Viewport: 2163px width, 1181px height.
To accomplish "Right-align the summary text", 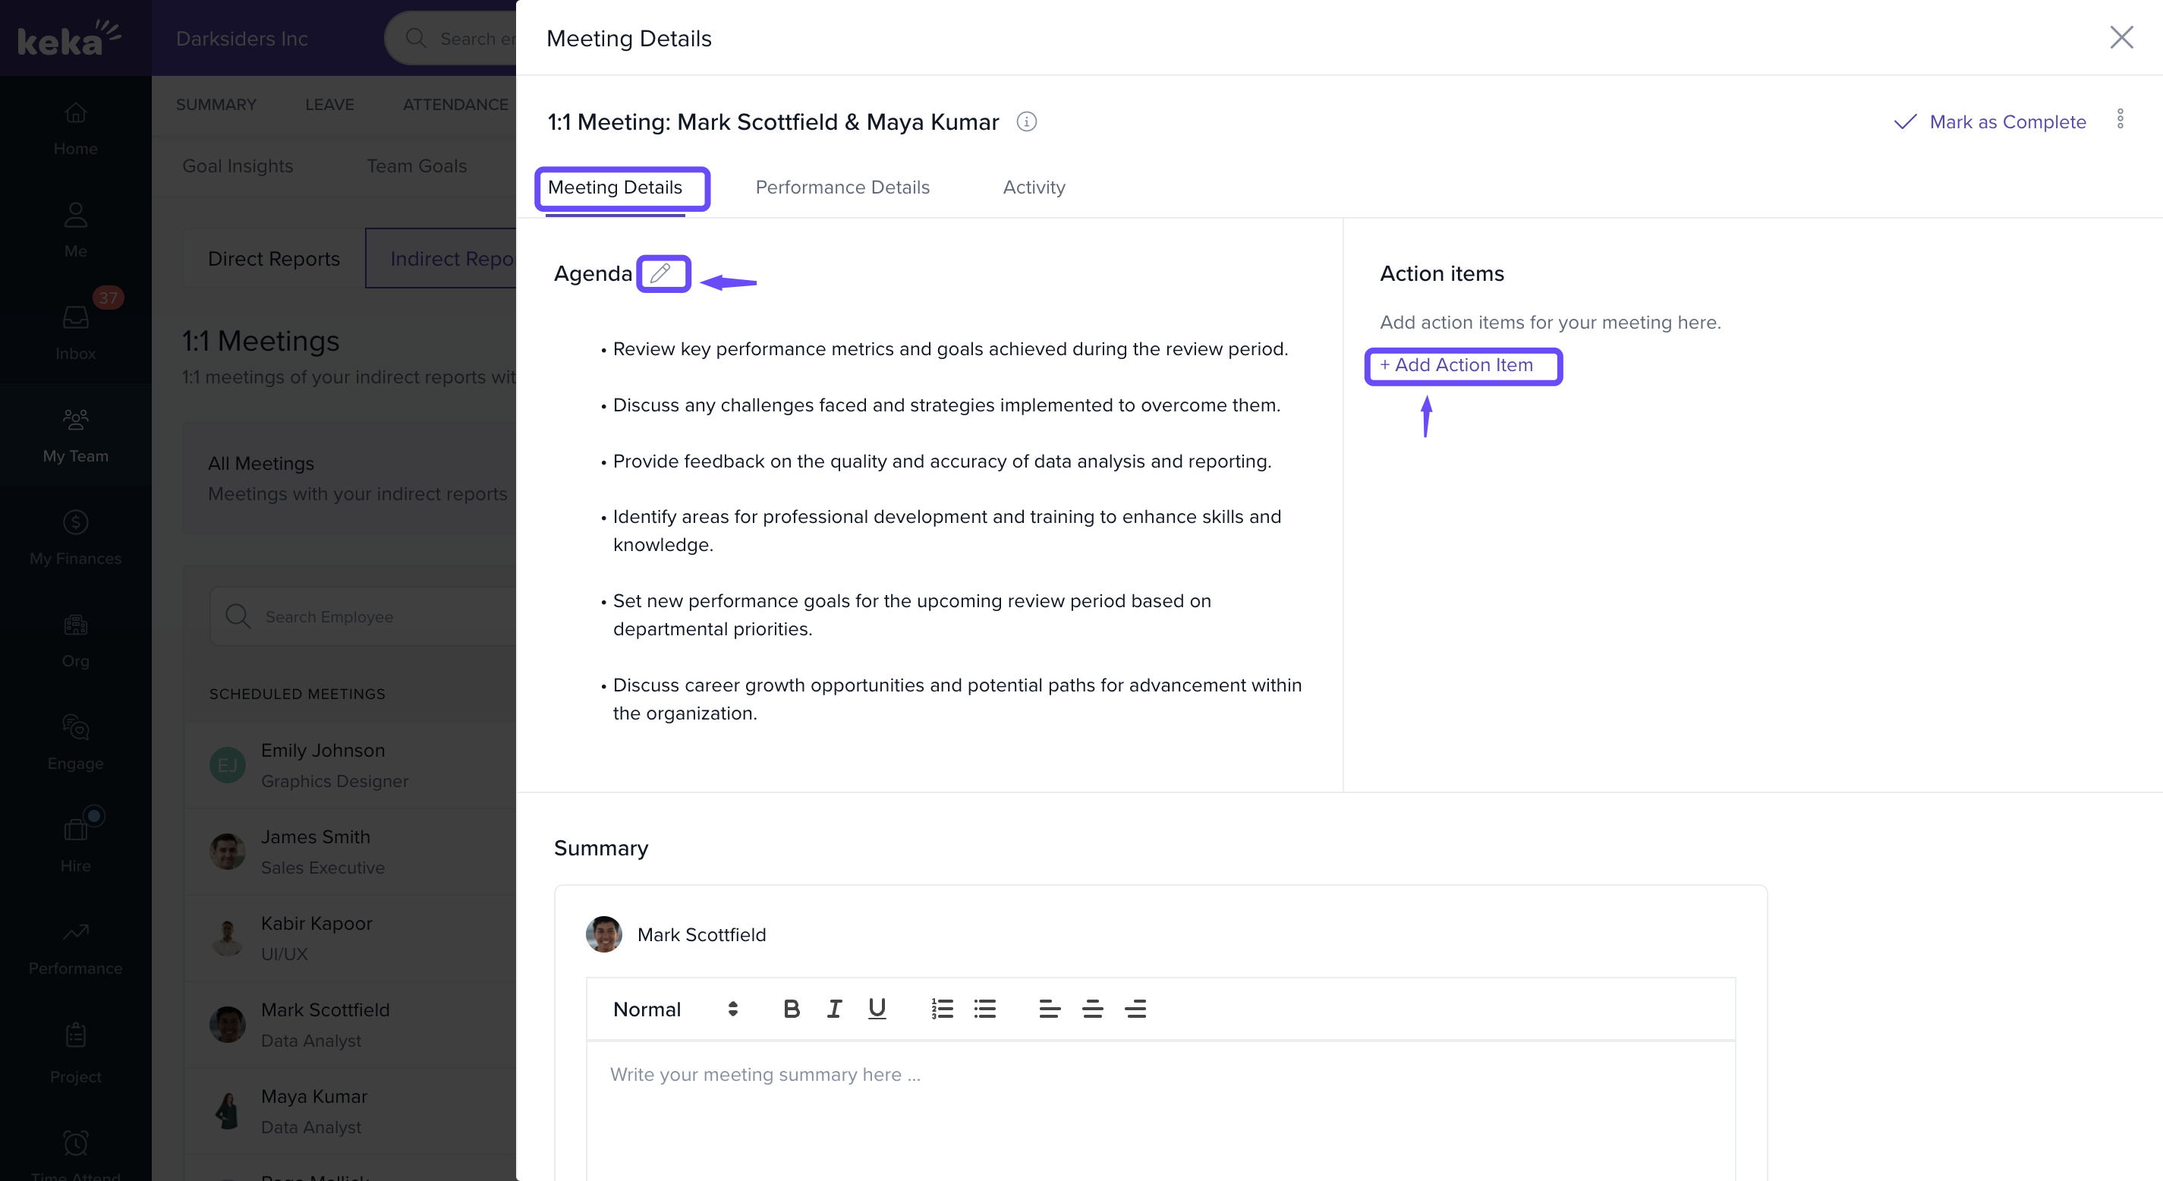I will click(x=1135, y=1009).
